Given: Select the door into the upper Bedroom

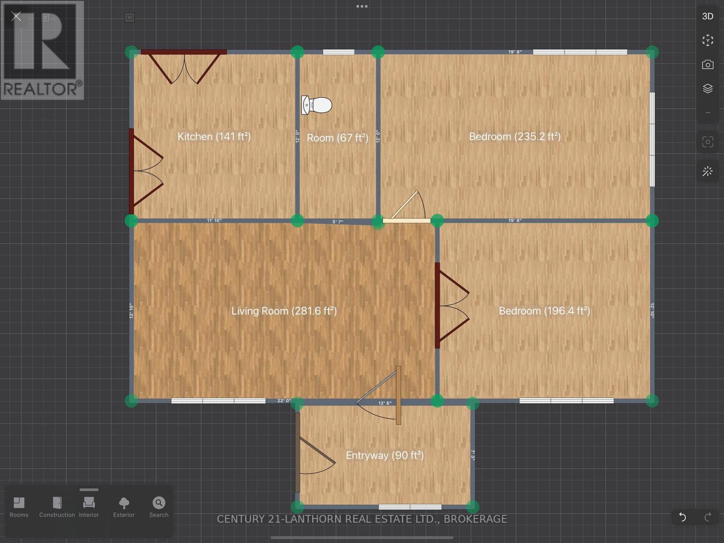Looking at the screenshot, I should 406,207.
